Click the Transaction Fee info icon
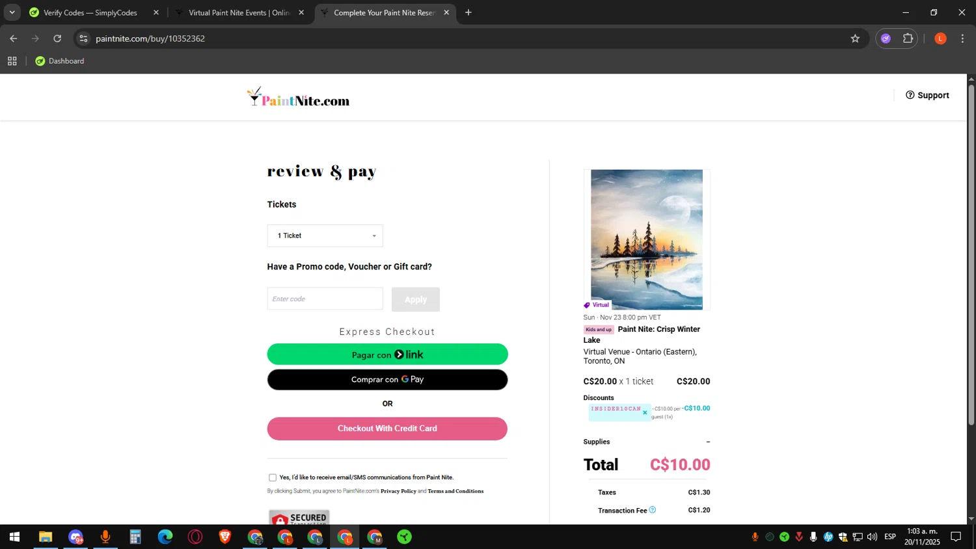Image resolution: width=976 pixels, height=549 pixels. [x=653, y=510]
